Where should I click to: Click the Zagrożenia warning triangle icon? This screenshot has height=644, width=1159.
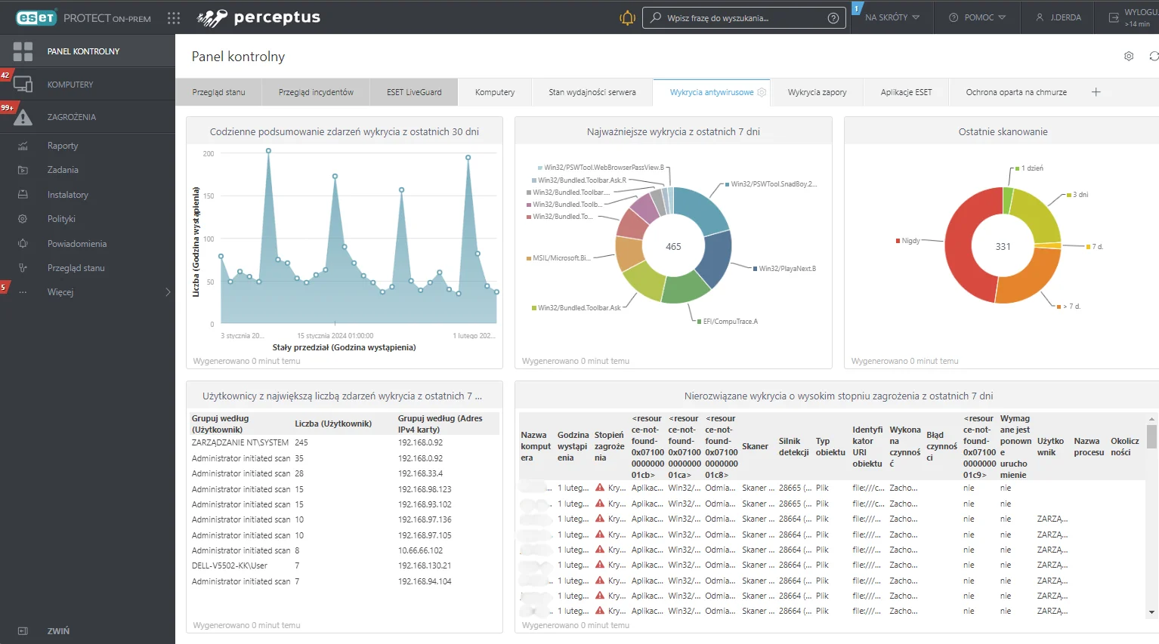[23, 117]
